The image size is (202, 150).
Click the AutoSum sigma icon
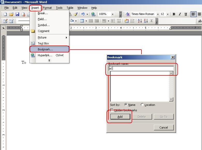(x=152, y=21)
